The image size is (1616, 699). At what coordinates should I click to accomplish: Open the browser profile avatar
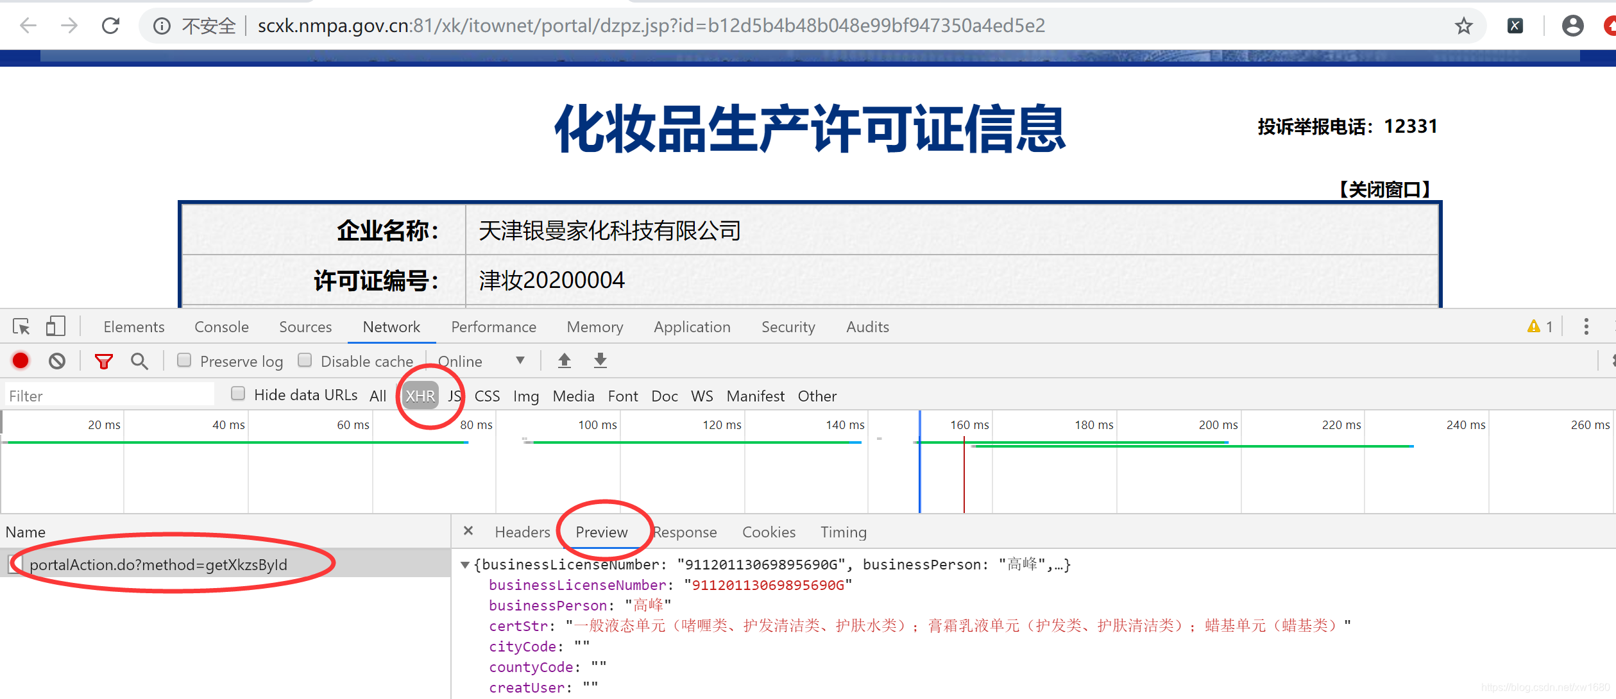(x=1572, y=26)
